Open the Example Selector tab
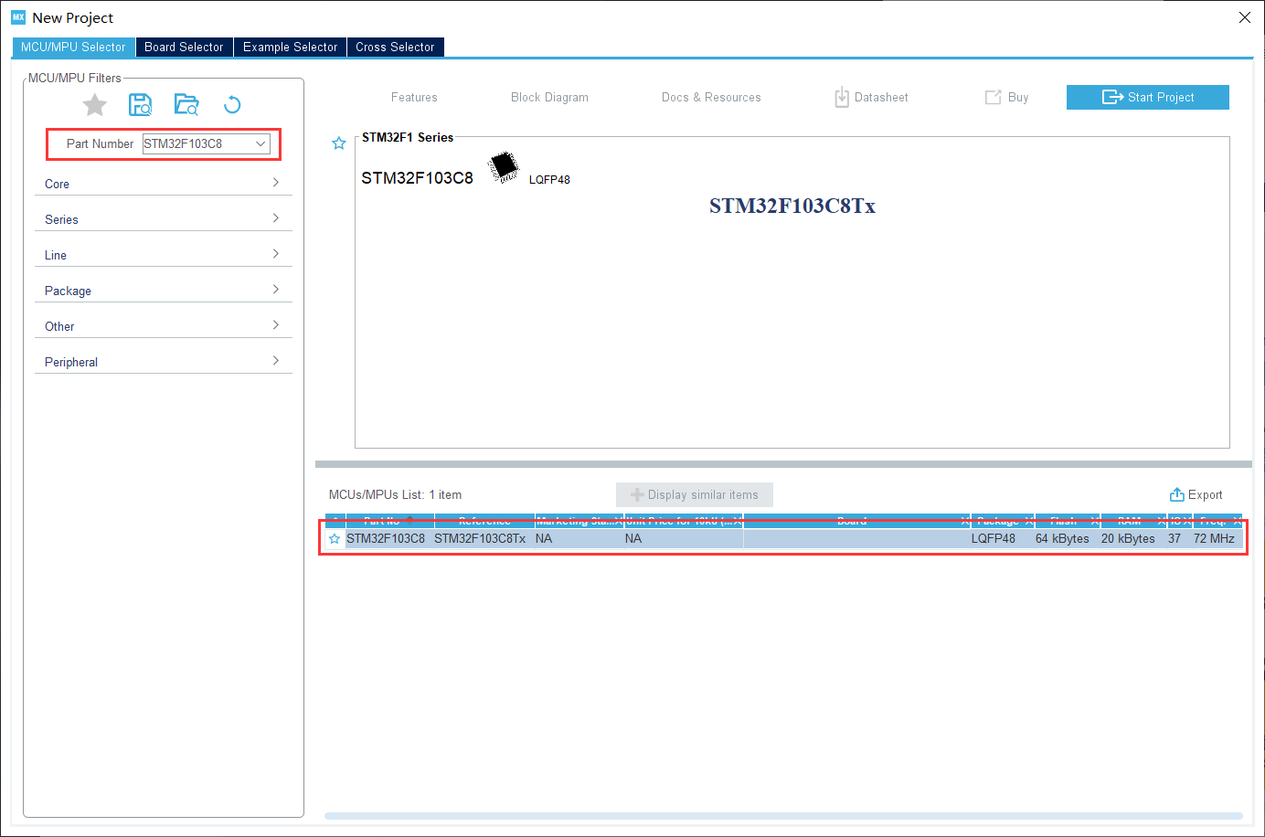Image resolution: width=1265 pixels, height=837 pixels. coord(290,48)
